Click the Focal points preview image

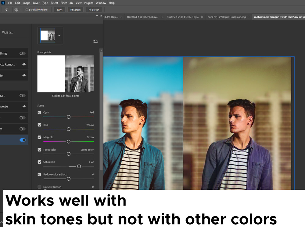coord(66,74)
